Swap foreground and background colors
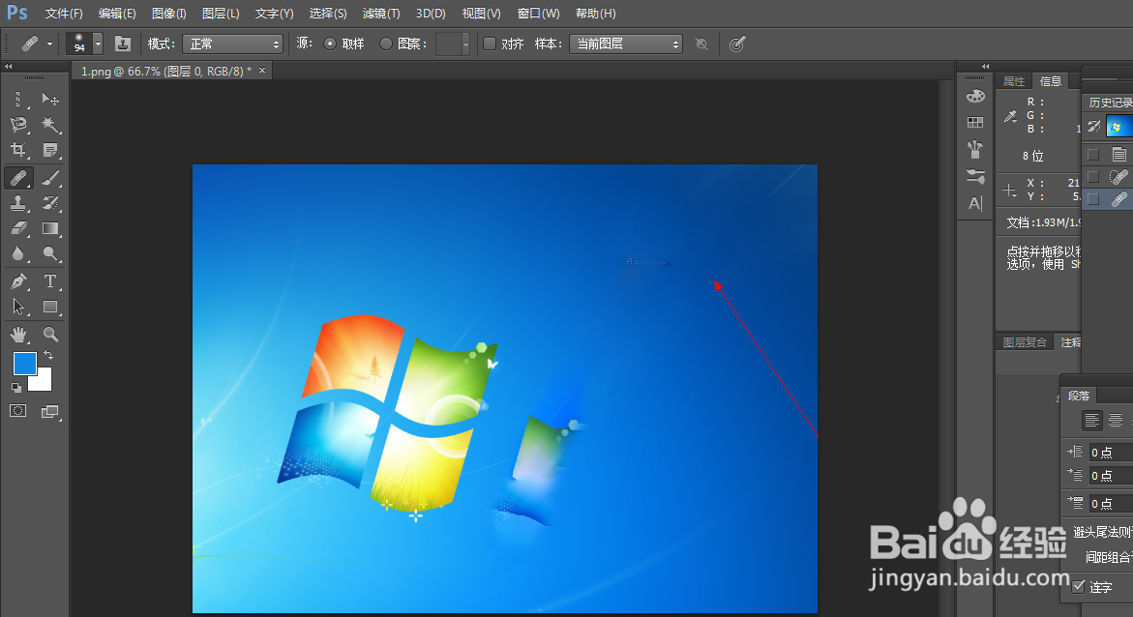Image resolution: width=1133 pixels, height=617 pixels. pos(48,355)
